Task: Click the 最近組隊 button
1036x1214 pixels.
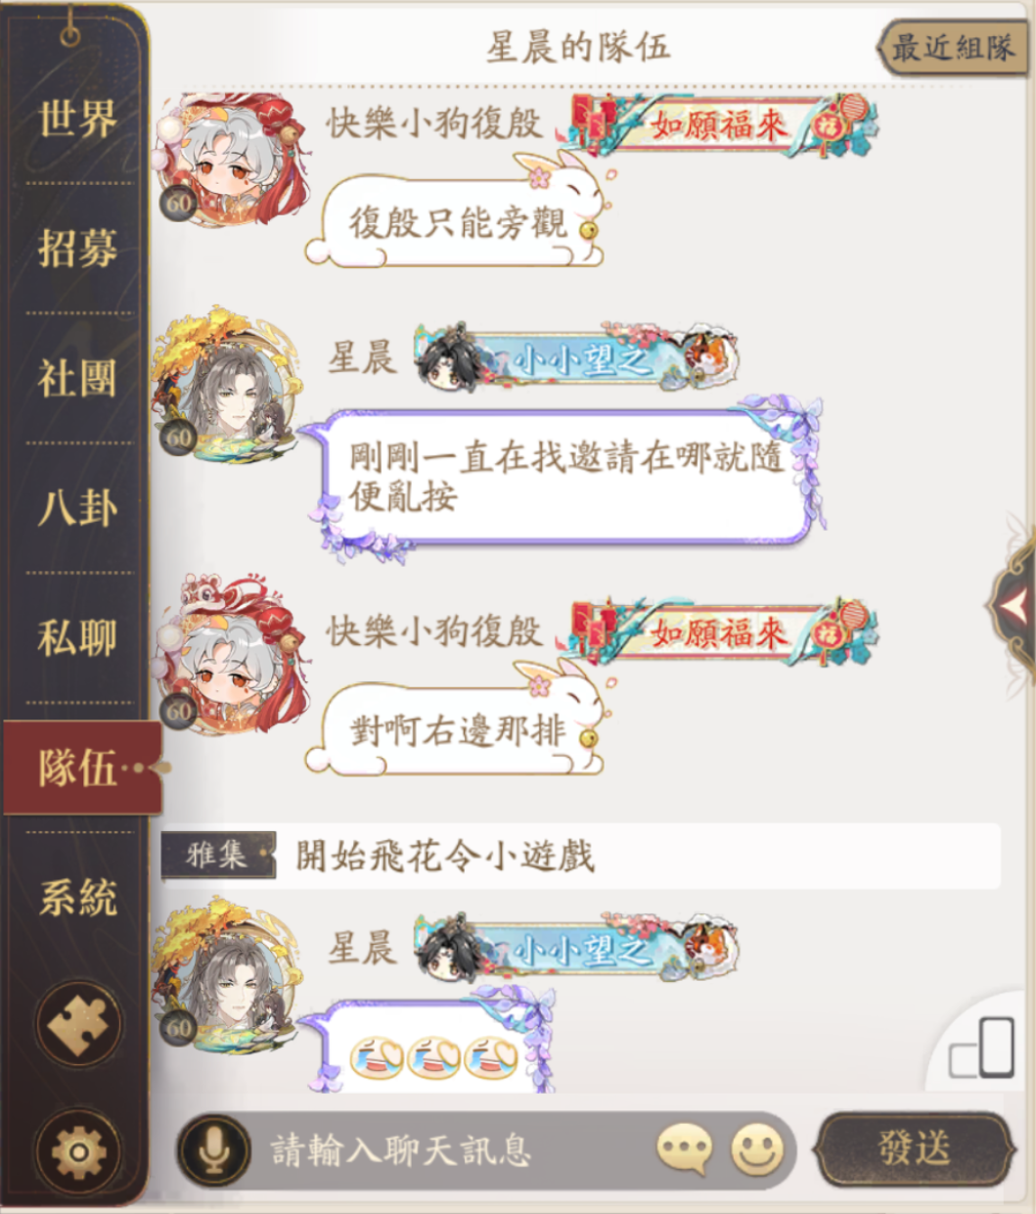Action: 952,48
